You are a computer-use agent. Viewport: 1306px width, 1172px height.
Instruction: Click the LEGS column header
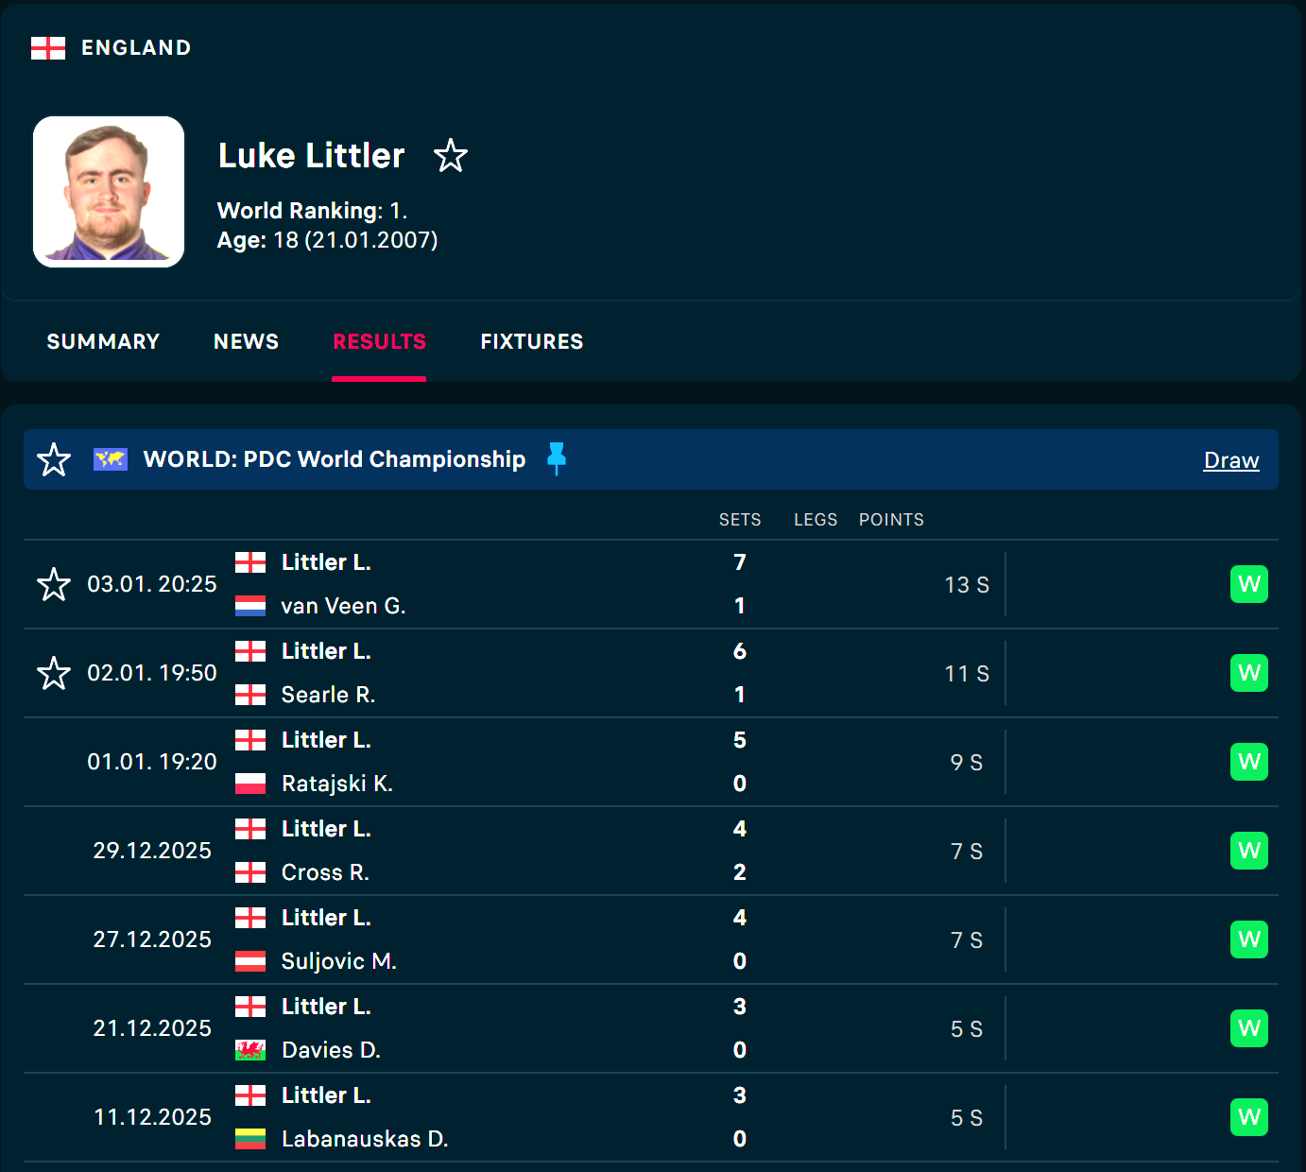coord(816,520)
